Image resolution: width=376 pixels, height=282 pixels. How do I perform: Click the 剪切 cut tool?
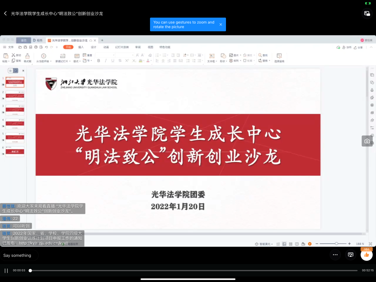click(16, 55)
